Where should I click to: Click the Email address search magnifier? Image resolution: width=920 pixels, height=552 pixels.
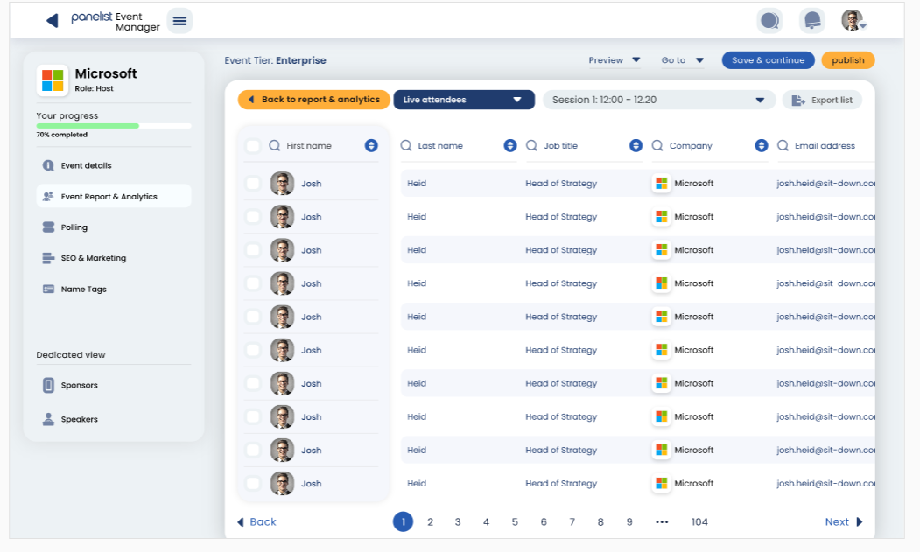click(x=783, y=145)
